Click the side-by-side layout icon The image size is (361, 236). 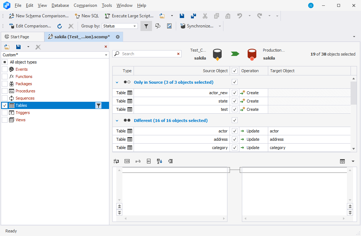pos(342,161)
